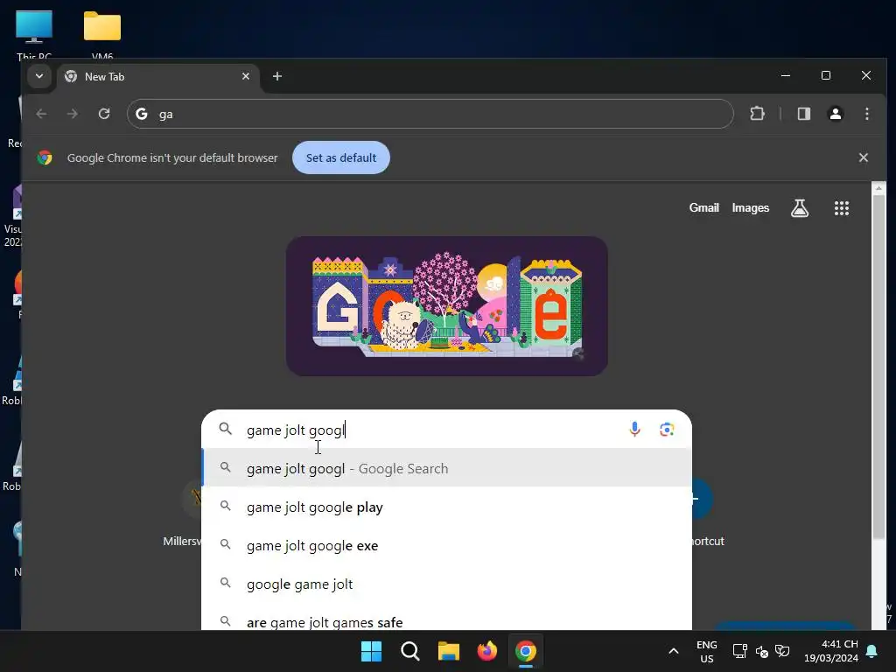The height and width of the screenshot is (672, 896).
Task: Open the Windows Start menu
Action: tap(371, 651)
